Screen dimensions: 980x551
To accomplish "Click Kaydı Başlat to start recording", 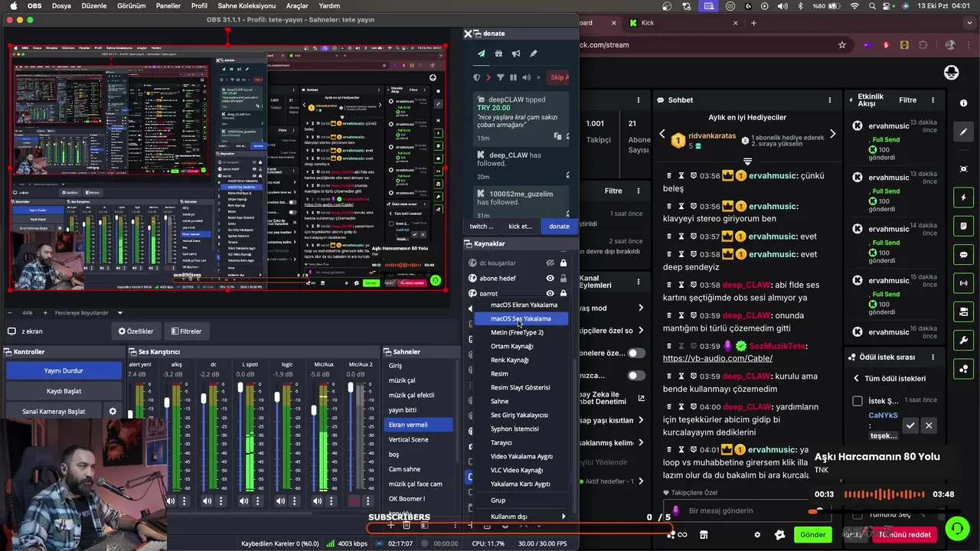I will point(64,391).
